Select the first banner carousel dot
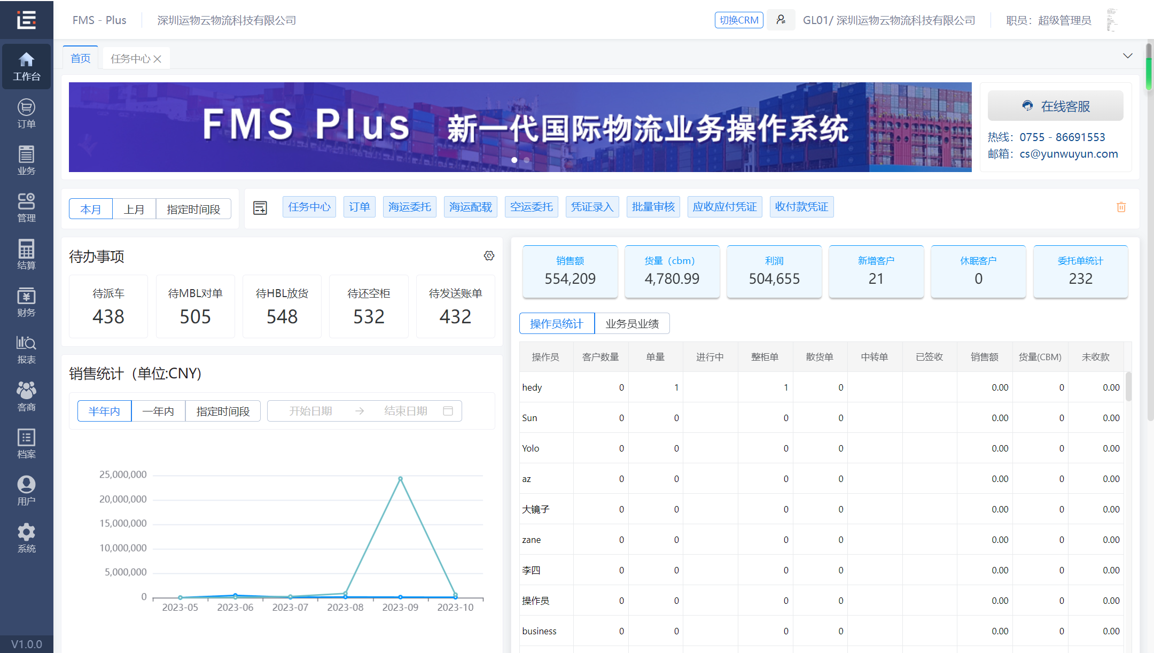Screen dimensions: 1154x653 pyautogui.click(x=514, y=160)
